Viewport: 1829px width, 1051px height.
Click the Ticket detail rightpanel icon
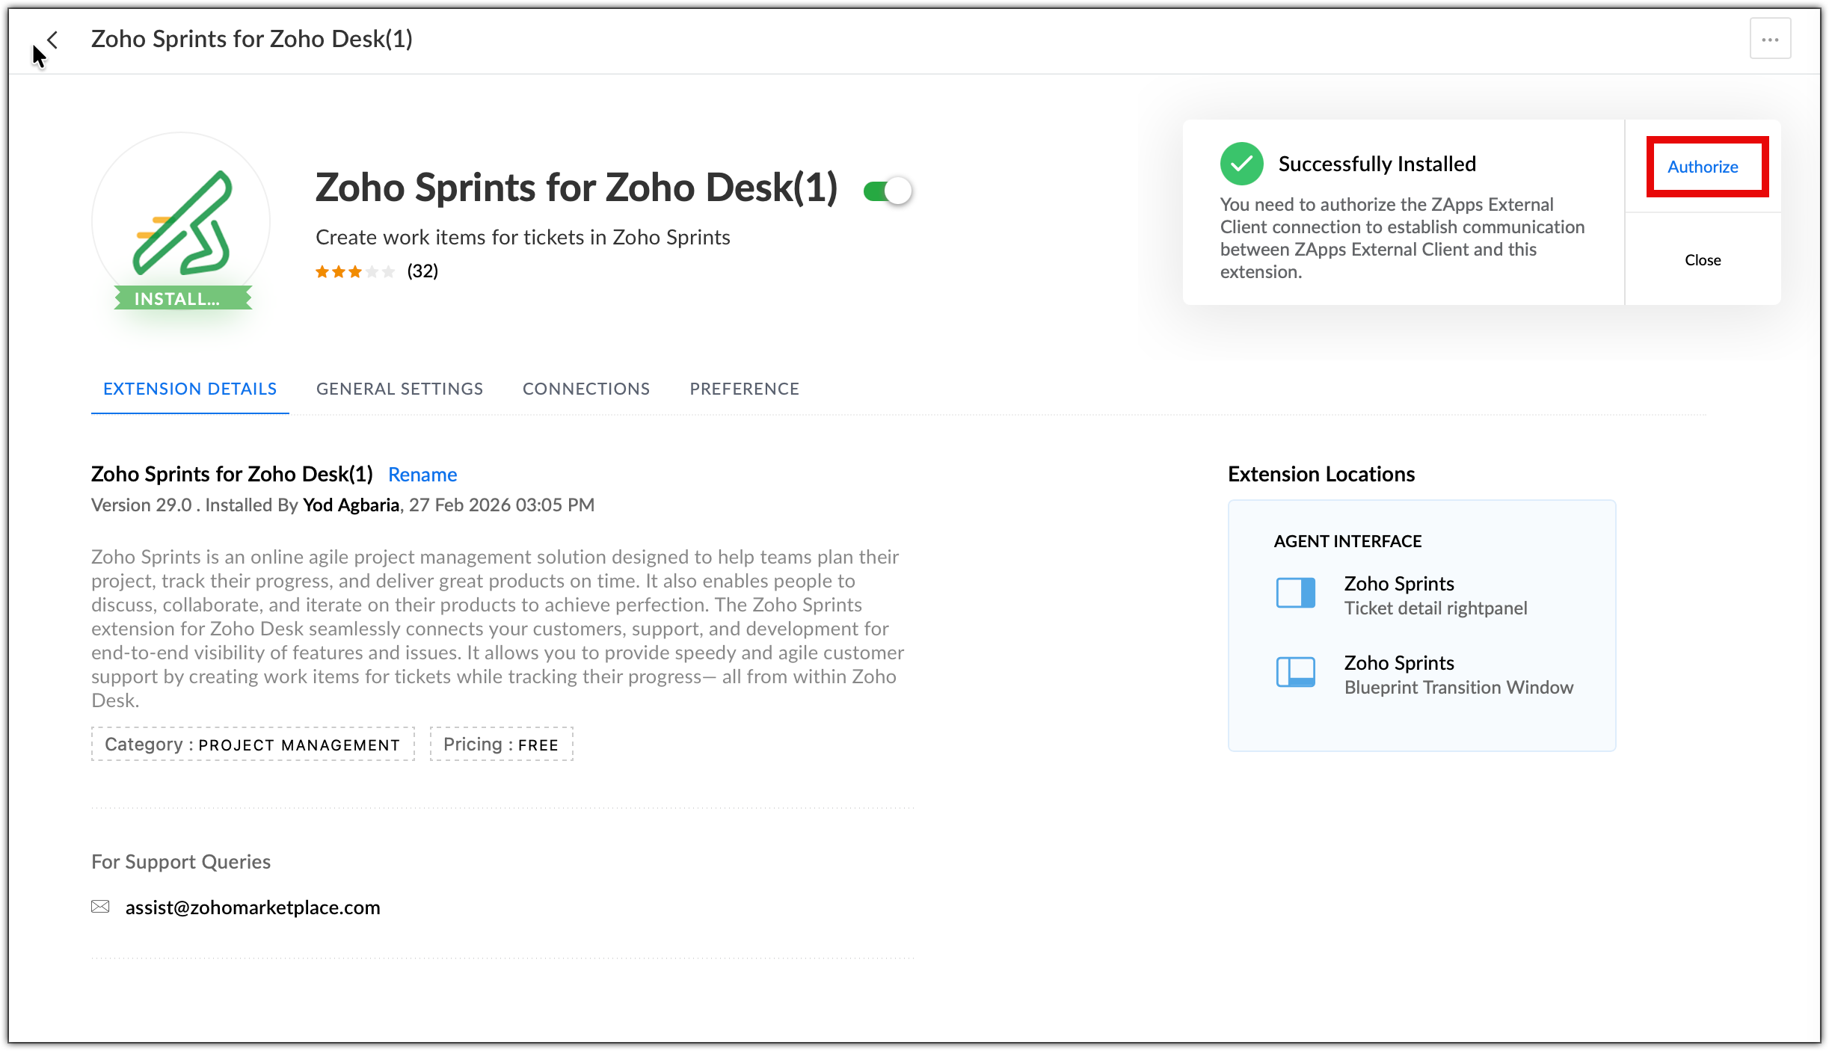(1295, 594)
